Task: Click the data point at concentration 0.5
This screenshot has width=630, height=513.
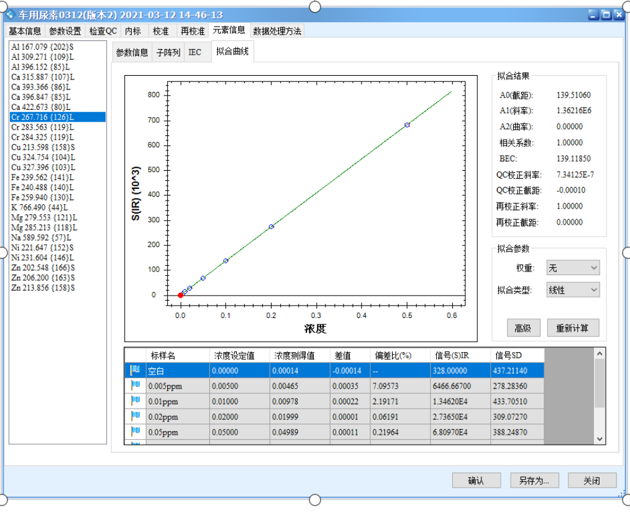Action: 407,125
